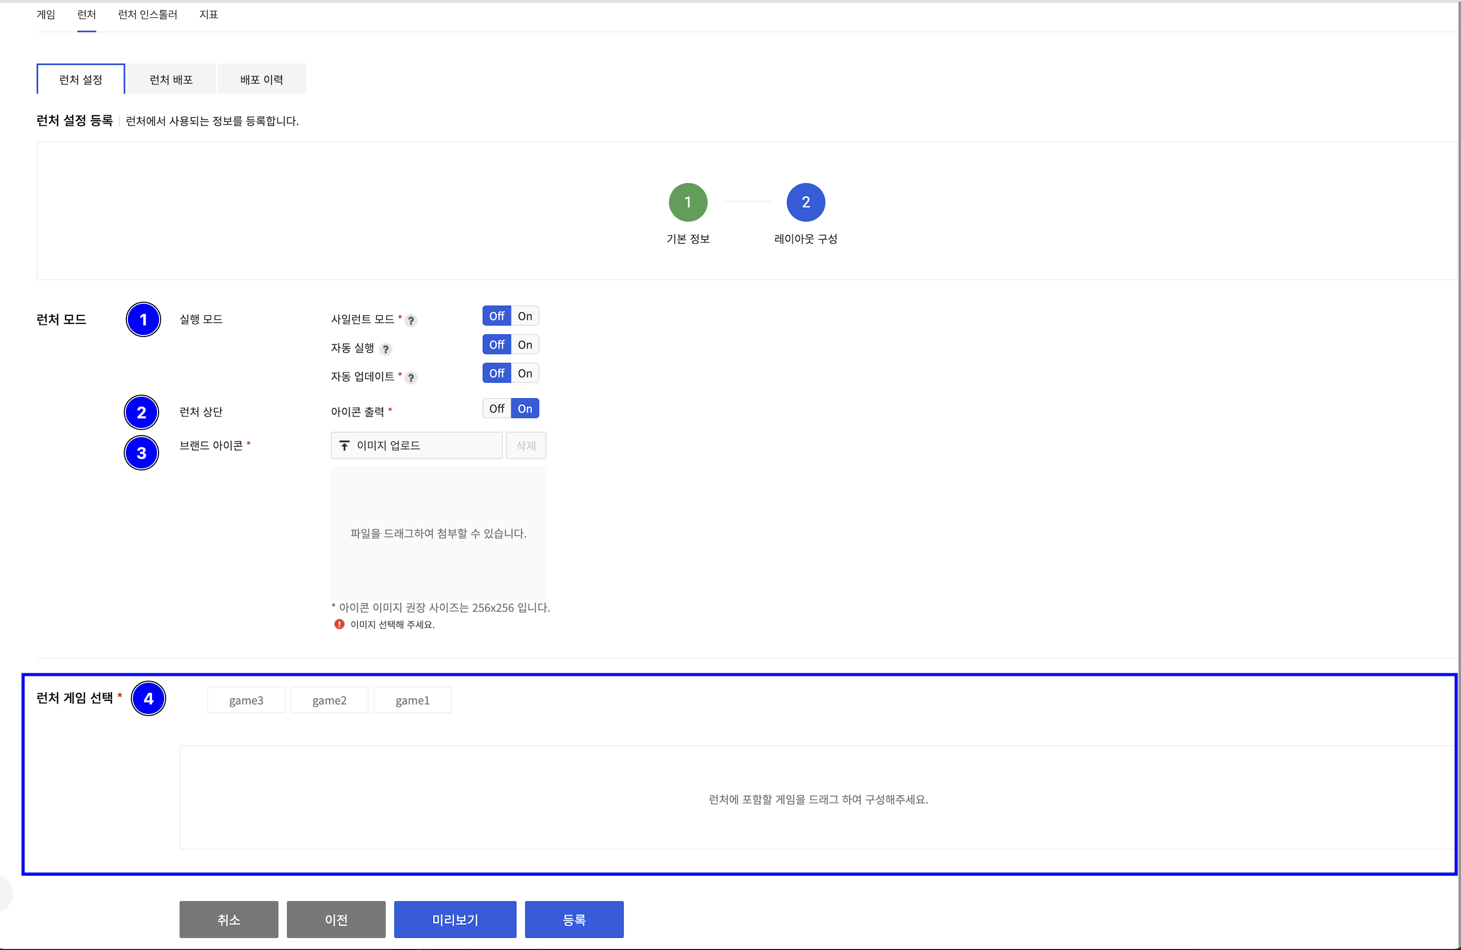Screen dimensions: 1461x950
Task: Open the 배포 이력 tab
Action: (x=262, y=79)
